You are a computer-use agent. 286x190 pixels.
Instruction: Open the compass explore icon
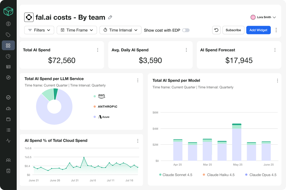click(x=8, y=77)
